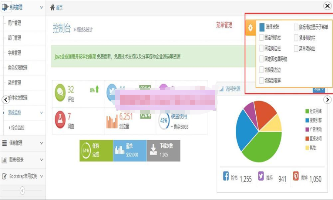
Task: Open 综合监控 submenu item
Action: 18,128
